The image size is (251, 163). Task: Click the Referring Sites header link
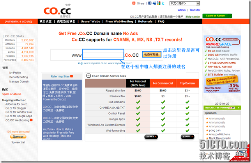(60, 77)
